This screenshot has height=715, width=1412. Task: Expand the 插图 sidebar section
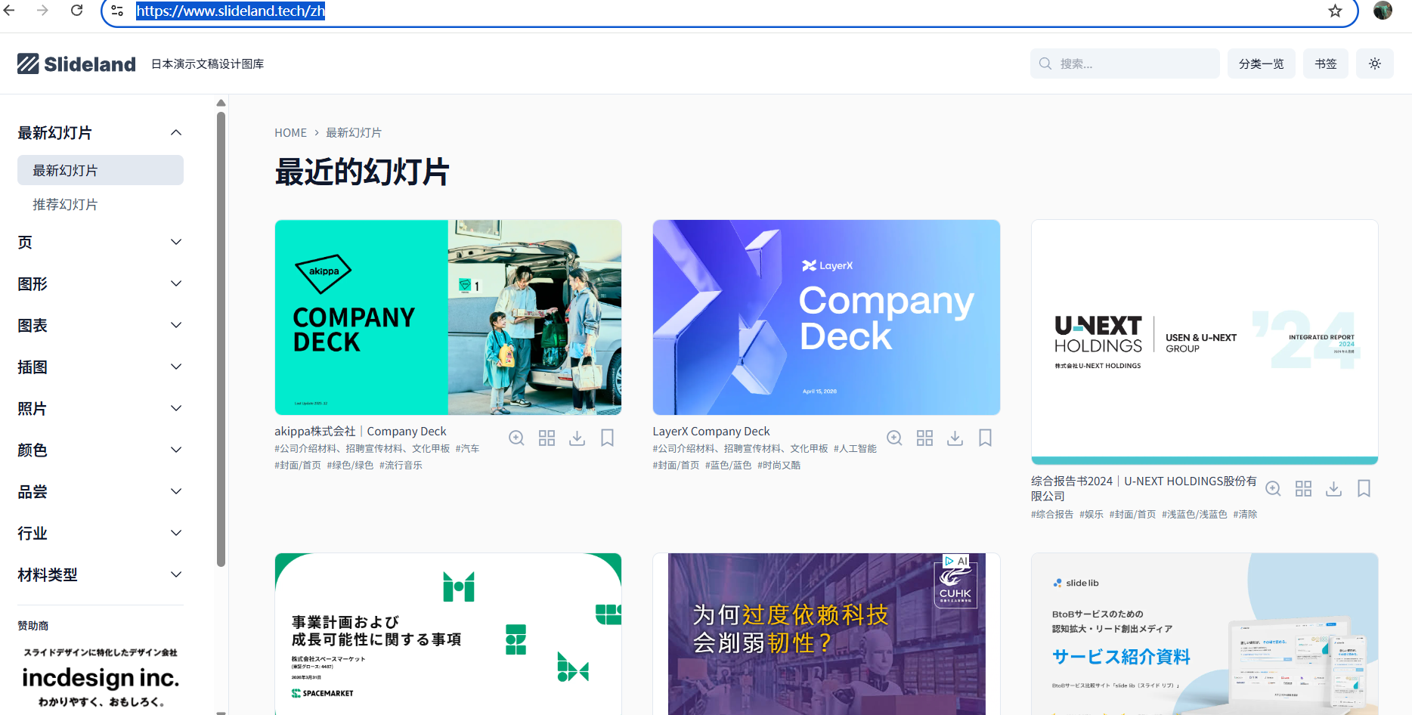click(176, 367)
